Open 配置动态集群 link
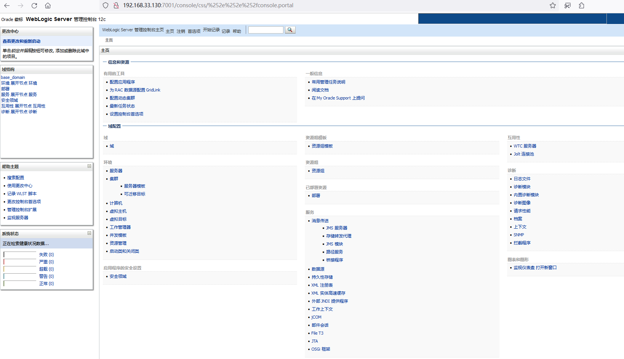Viewport: 624px width, 359px height. tap(122, 98)
